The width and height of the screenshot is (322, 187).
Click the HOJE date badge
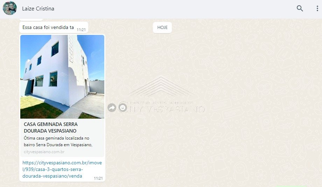click(x=162, y=28)
